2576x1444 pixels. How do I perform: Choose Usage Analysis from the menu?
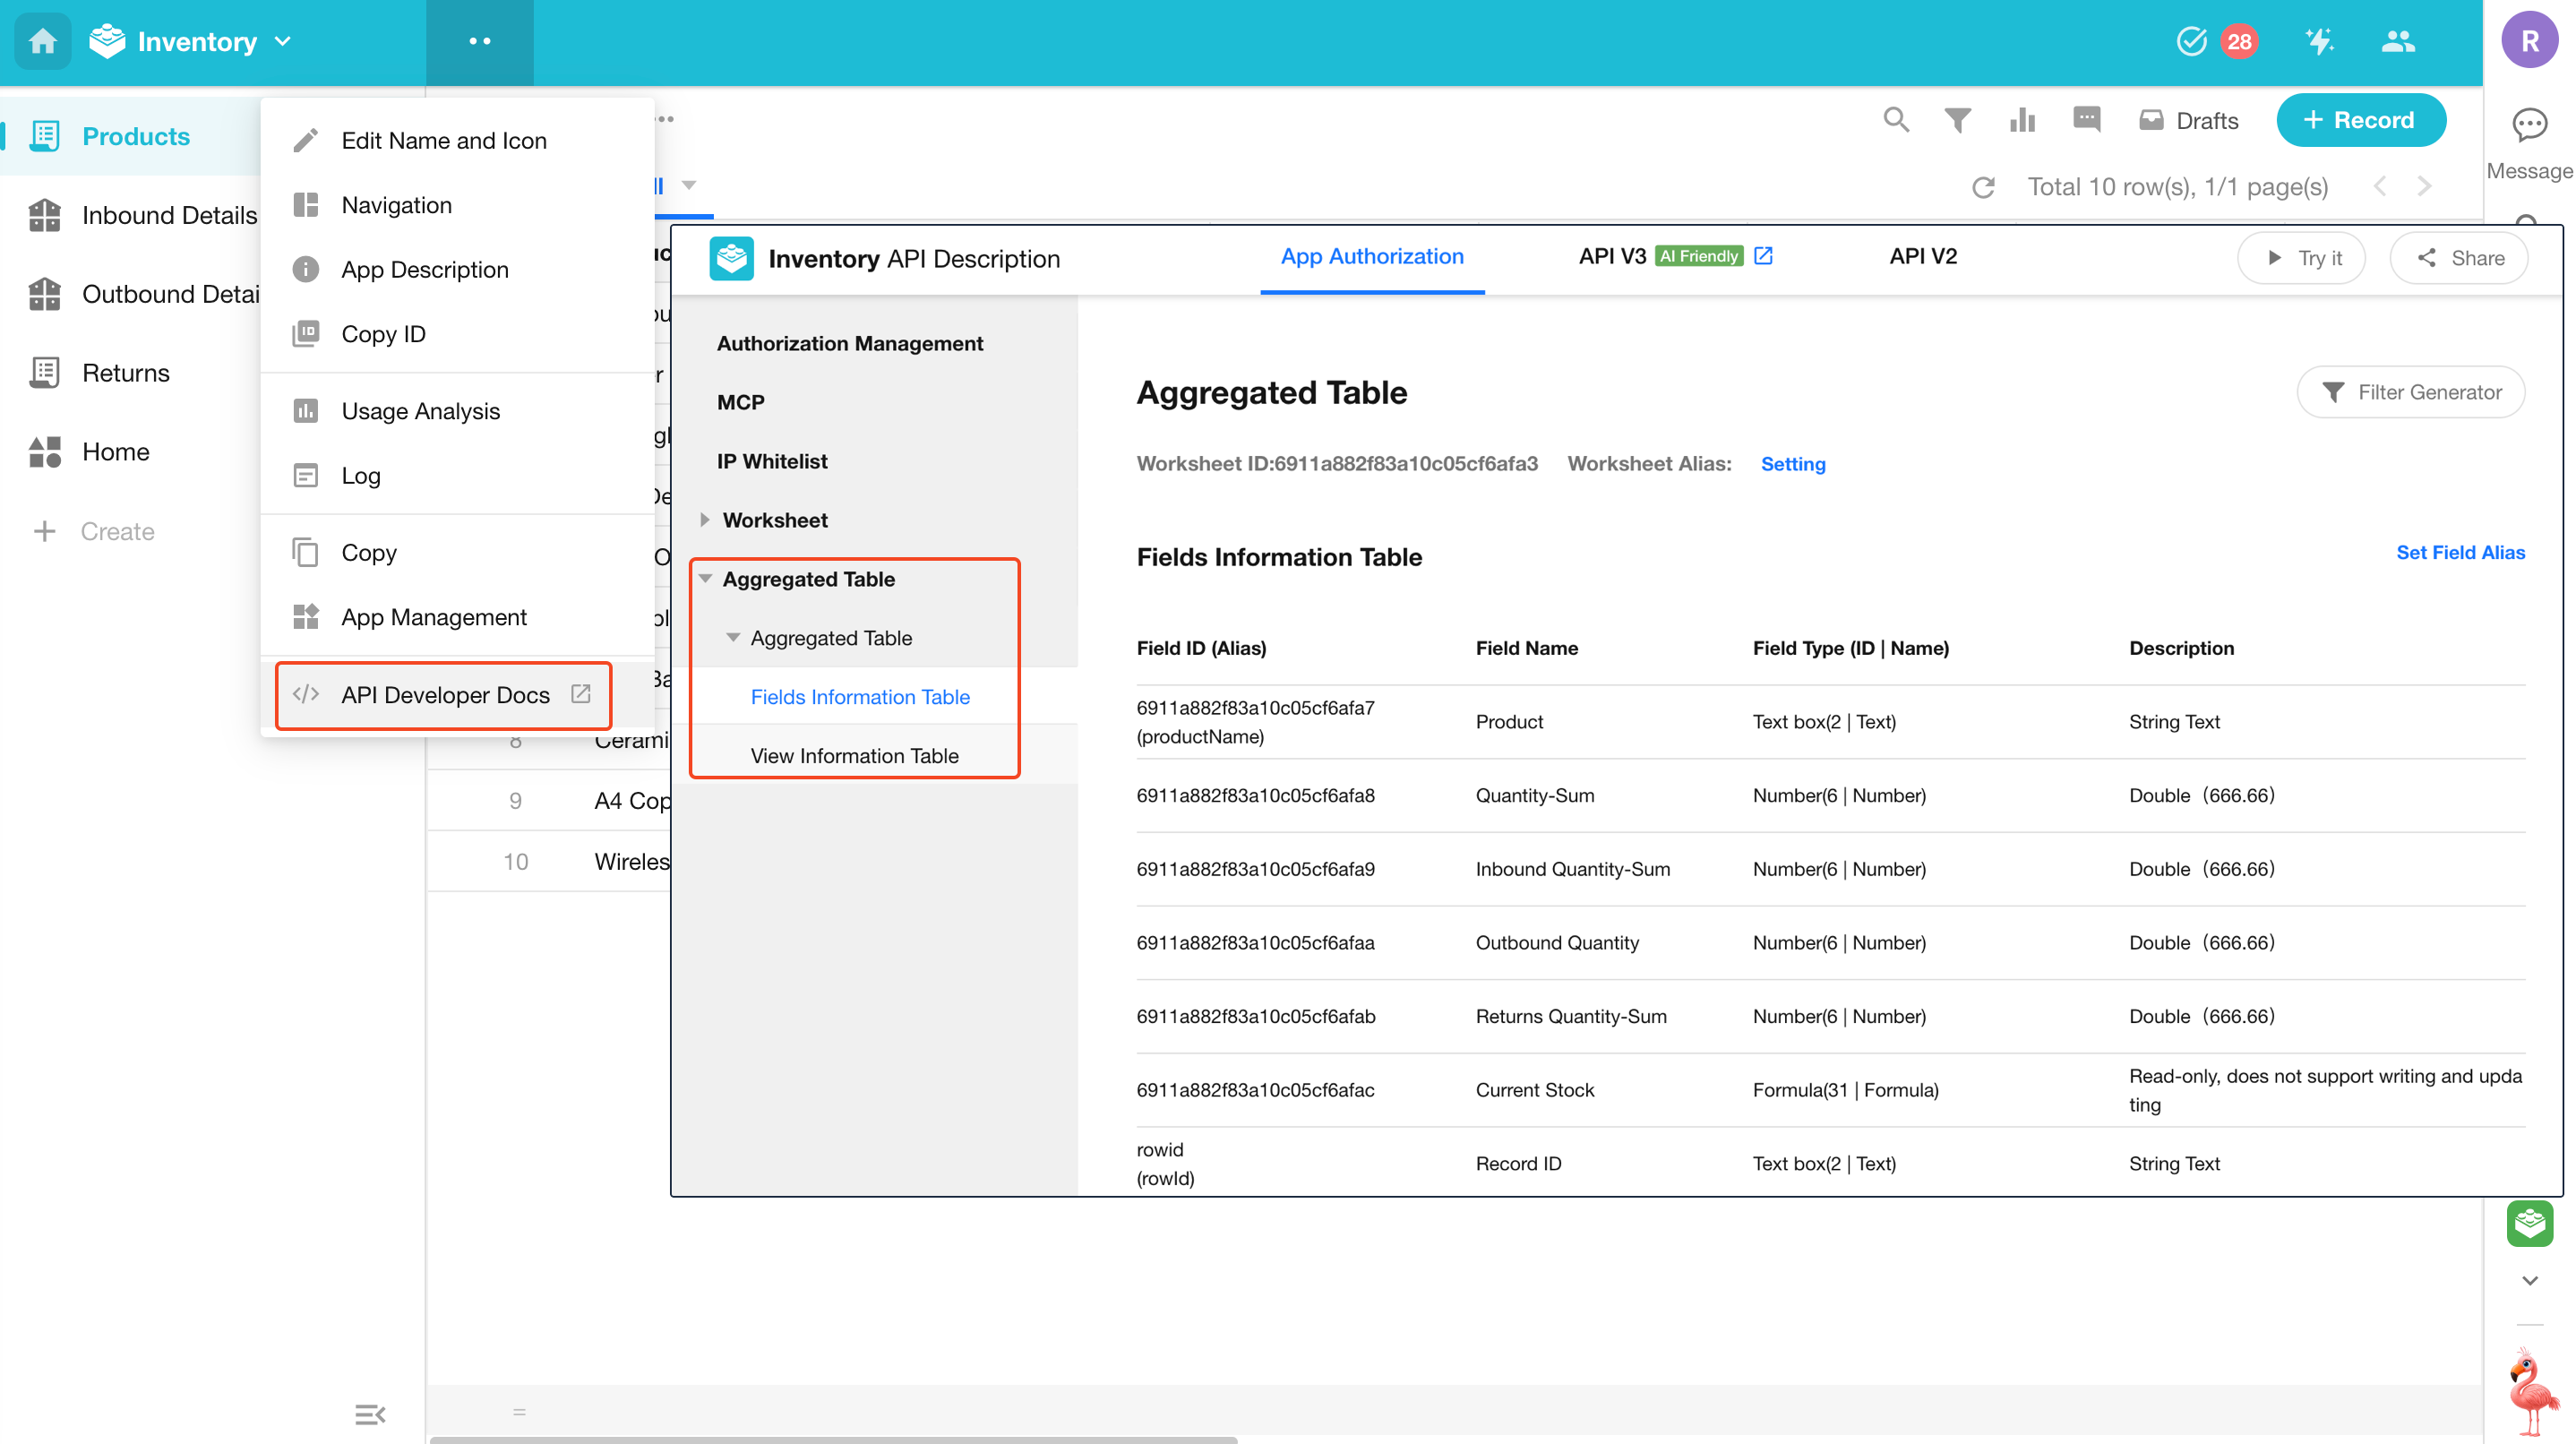pos(420,411)
